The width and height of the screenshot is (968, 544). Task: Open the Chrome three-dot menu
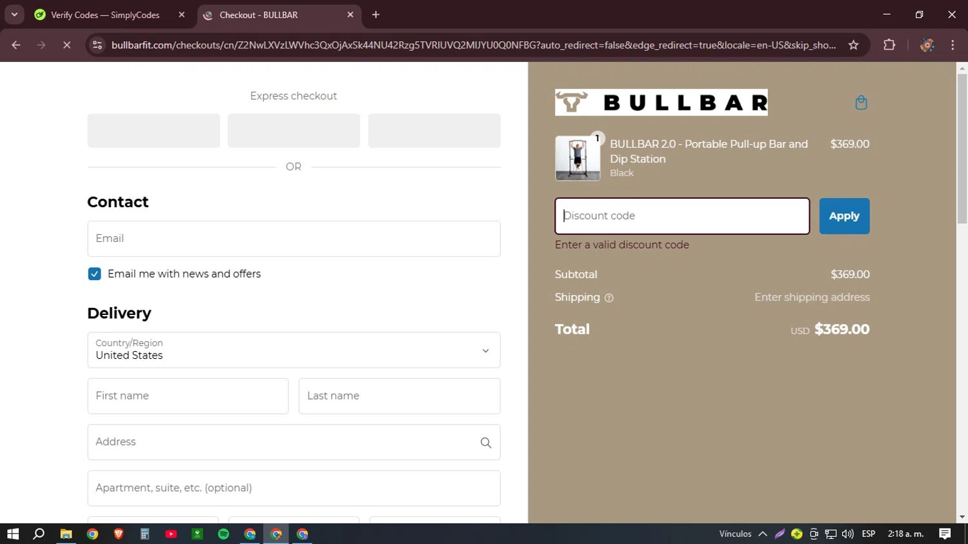[x=953, y=45]
